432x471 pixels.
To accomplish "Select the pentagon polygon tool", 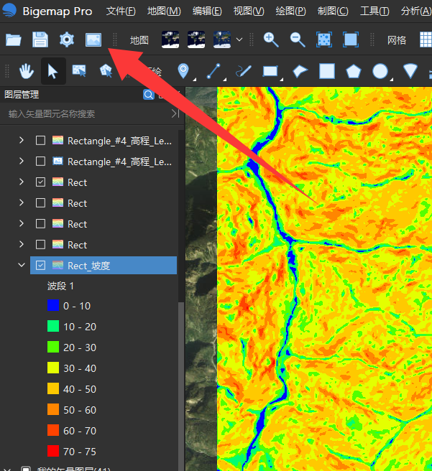I will (354, 72).
